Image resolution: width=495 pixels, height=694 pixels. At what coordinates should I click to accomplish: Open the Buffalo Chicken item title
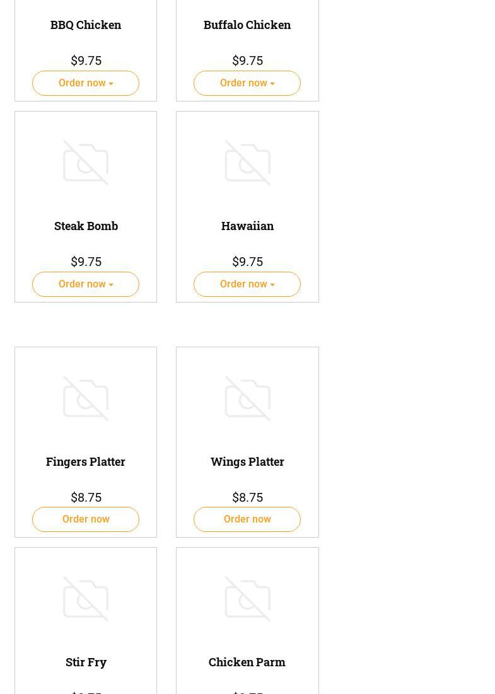click(x=247, y=25)
